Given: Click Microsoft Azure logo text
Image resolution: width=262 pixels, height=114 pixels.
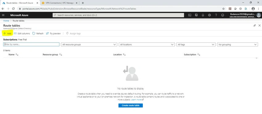Looking at the screenshot, I should point(19,15).
